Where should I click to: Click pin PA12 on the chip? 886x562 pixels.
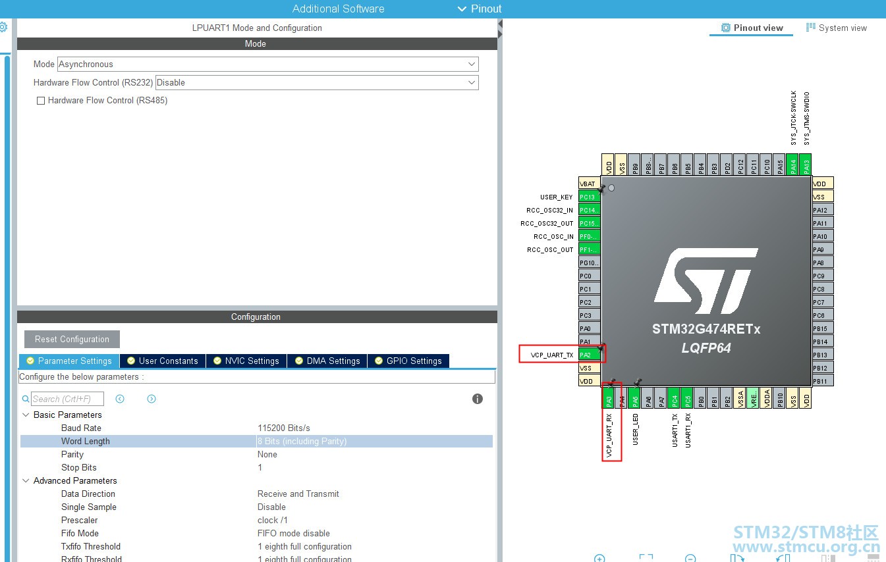[x=823, y=210]
